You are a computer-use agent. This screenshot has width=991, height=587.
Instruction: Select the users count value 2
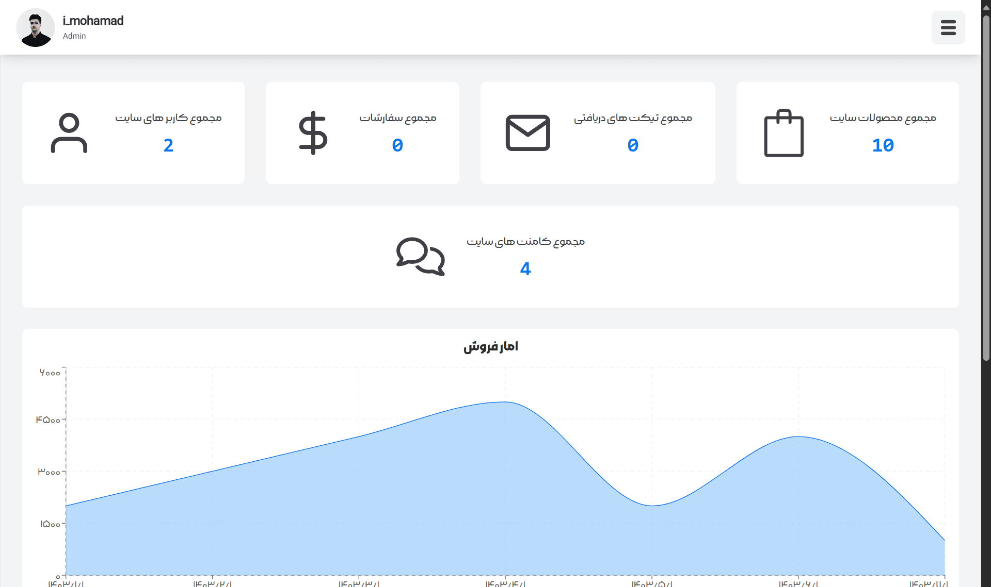tap(168, 145)
